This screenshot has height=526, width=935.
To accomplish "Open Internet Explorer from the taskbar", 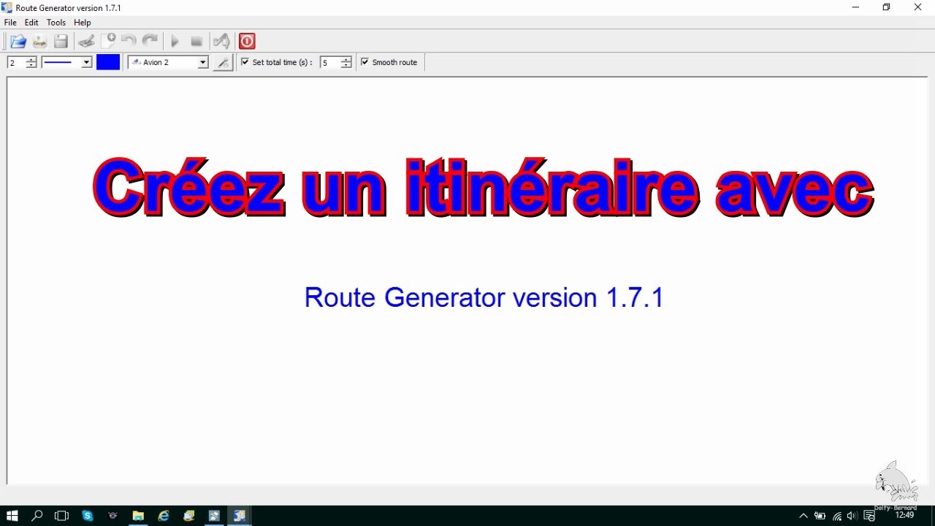I will pyautogui.click(x=164, y=516).
